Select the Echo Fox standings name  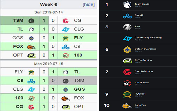140,105
